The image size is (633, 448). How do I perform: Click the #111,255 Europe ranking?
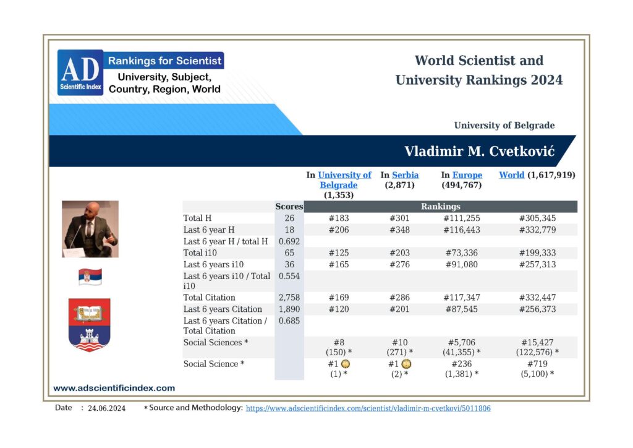pos(462,218)
